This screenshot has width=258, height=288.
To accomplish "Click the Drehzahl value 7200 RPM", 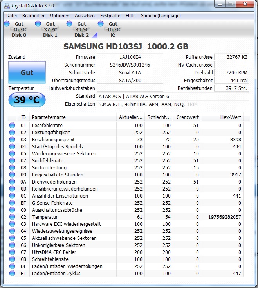I will point(232,72).
